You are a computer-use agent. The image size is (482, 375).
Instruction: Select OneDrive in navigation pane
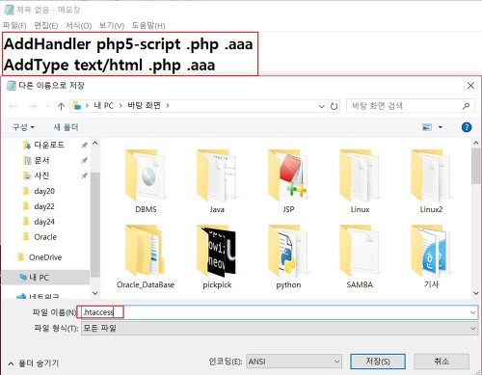pyautogui.click(x=45, y=257)
